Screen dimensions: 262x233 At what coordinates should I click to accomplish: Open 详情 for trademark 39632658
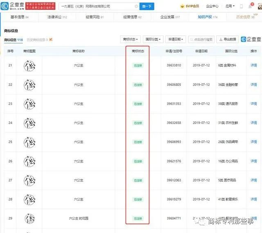254,123
